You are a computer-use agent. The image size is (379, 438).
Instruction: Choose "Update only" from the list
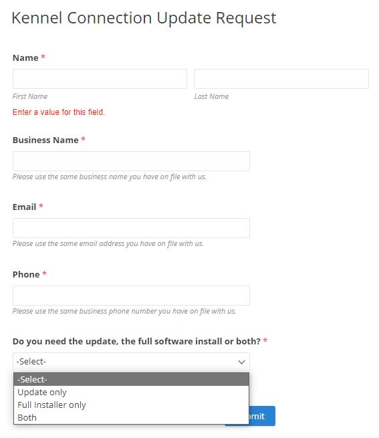pyautogui.click(x=131, y=392)
